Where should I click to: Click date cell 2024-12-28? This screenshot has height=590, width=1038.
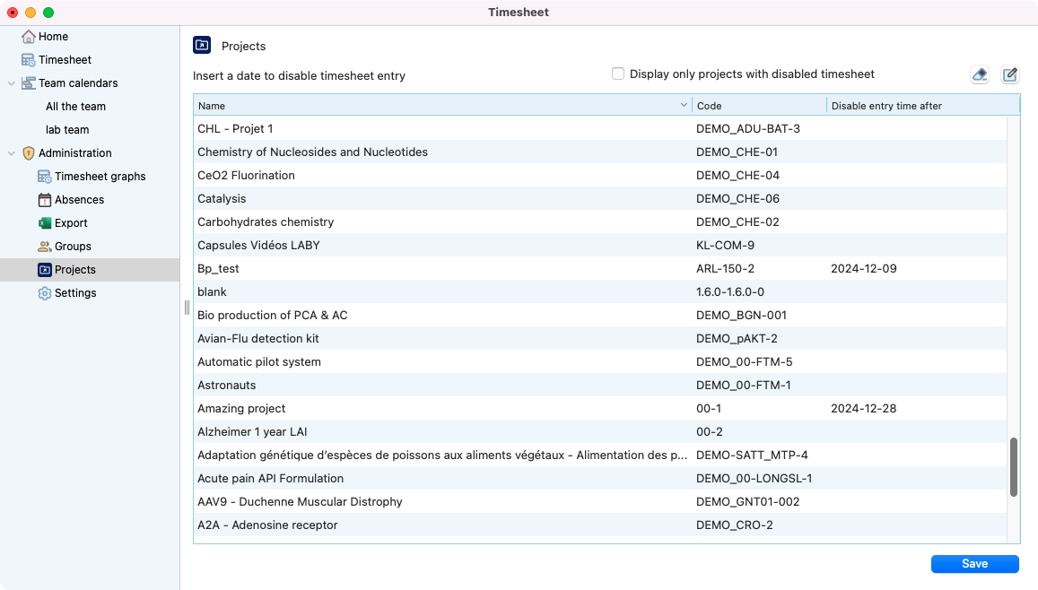pos(863,409)
